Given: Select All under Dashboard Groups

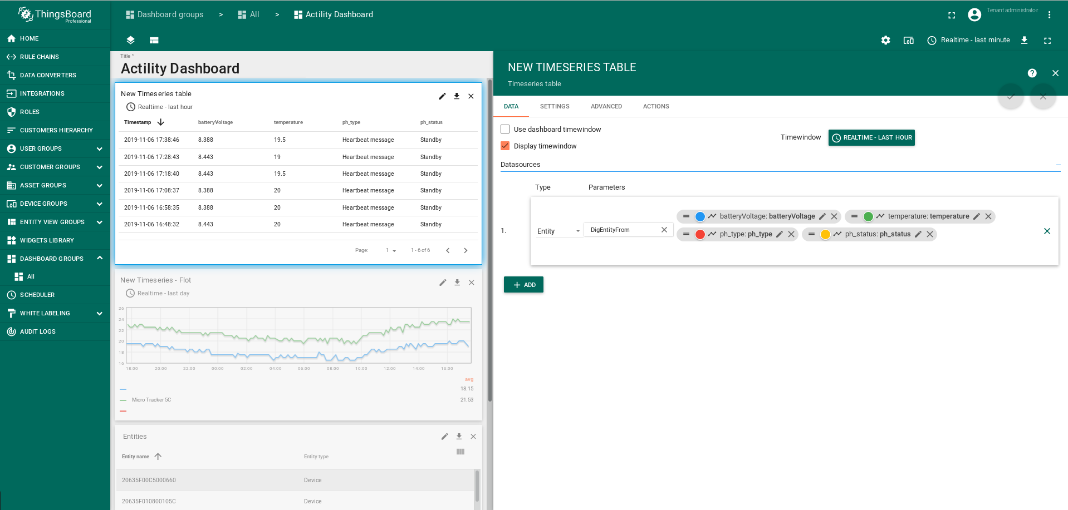Looking at the screenshot, I should pyautogui.click(x=55, y=276).
